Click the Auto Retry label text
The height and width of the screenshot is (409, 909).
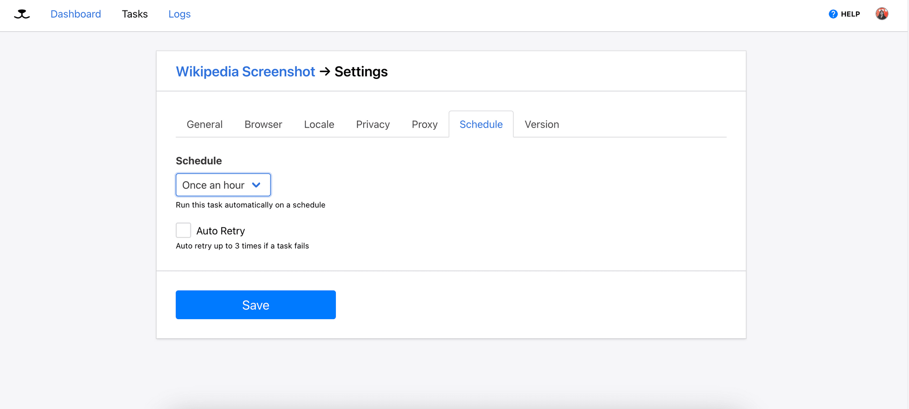220,231
